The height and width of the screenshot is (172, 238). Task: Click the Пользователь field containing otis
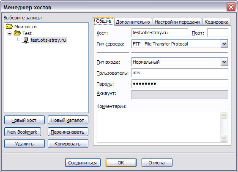(x=180, y=73)
